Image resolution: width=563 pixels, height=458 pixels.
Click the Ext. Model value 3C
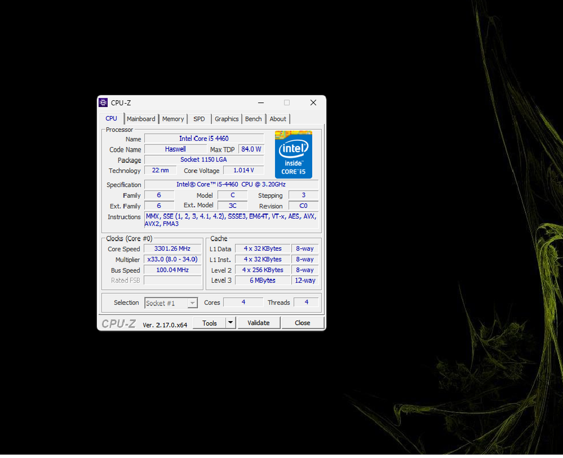[x=233, y=206]
